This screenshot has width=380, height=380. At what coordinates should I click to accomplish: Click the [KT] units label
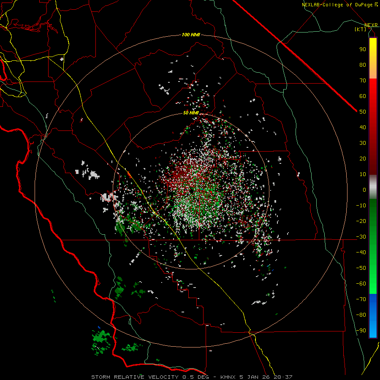pyautogui.click(x=361, y=29)
